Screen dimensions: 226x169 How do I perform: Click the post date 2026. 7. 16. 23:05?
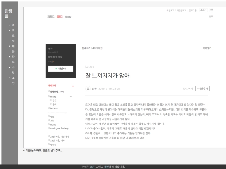pos(109,88)
